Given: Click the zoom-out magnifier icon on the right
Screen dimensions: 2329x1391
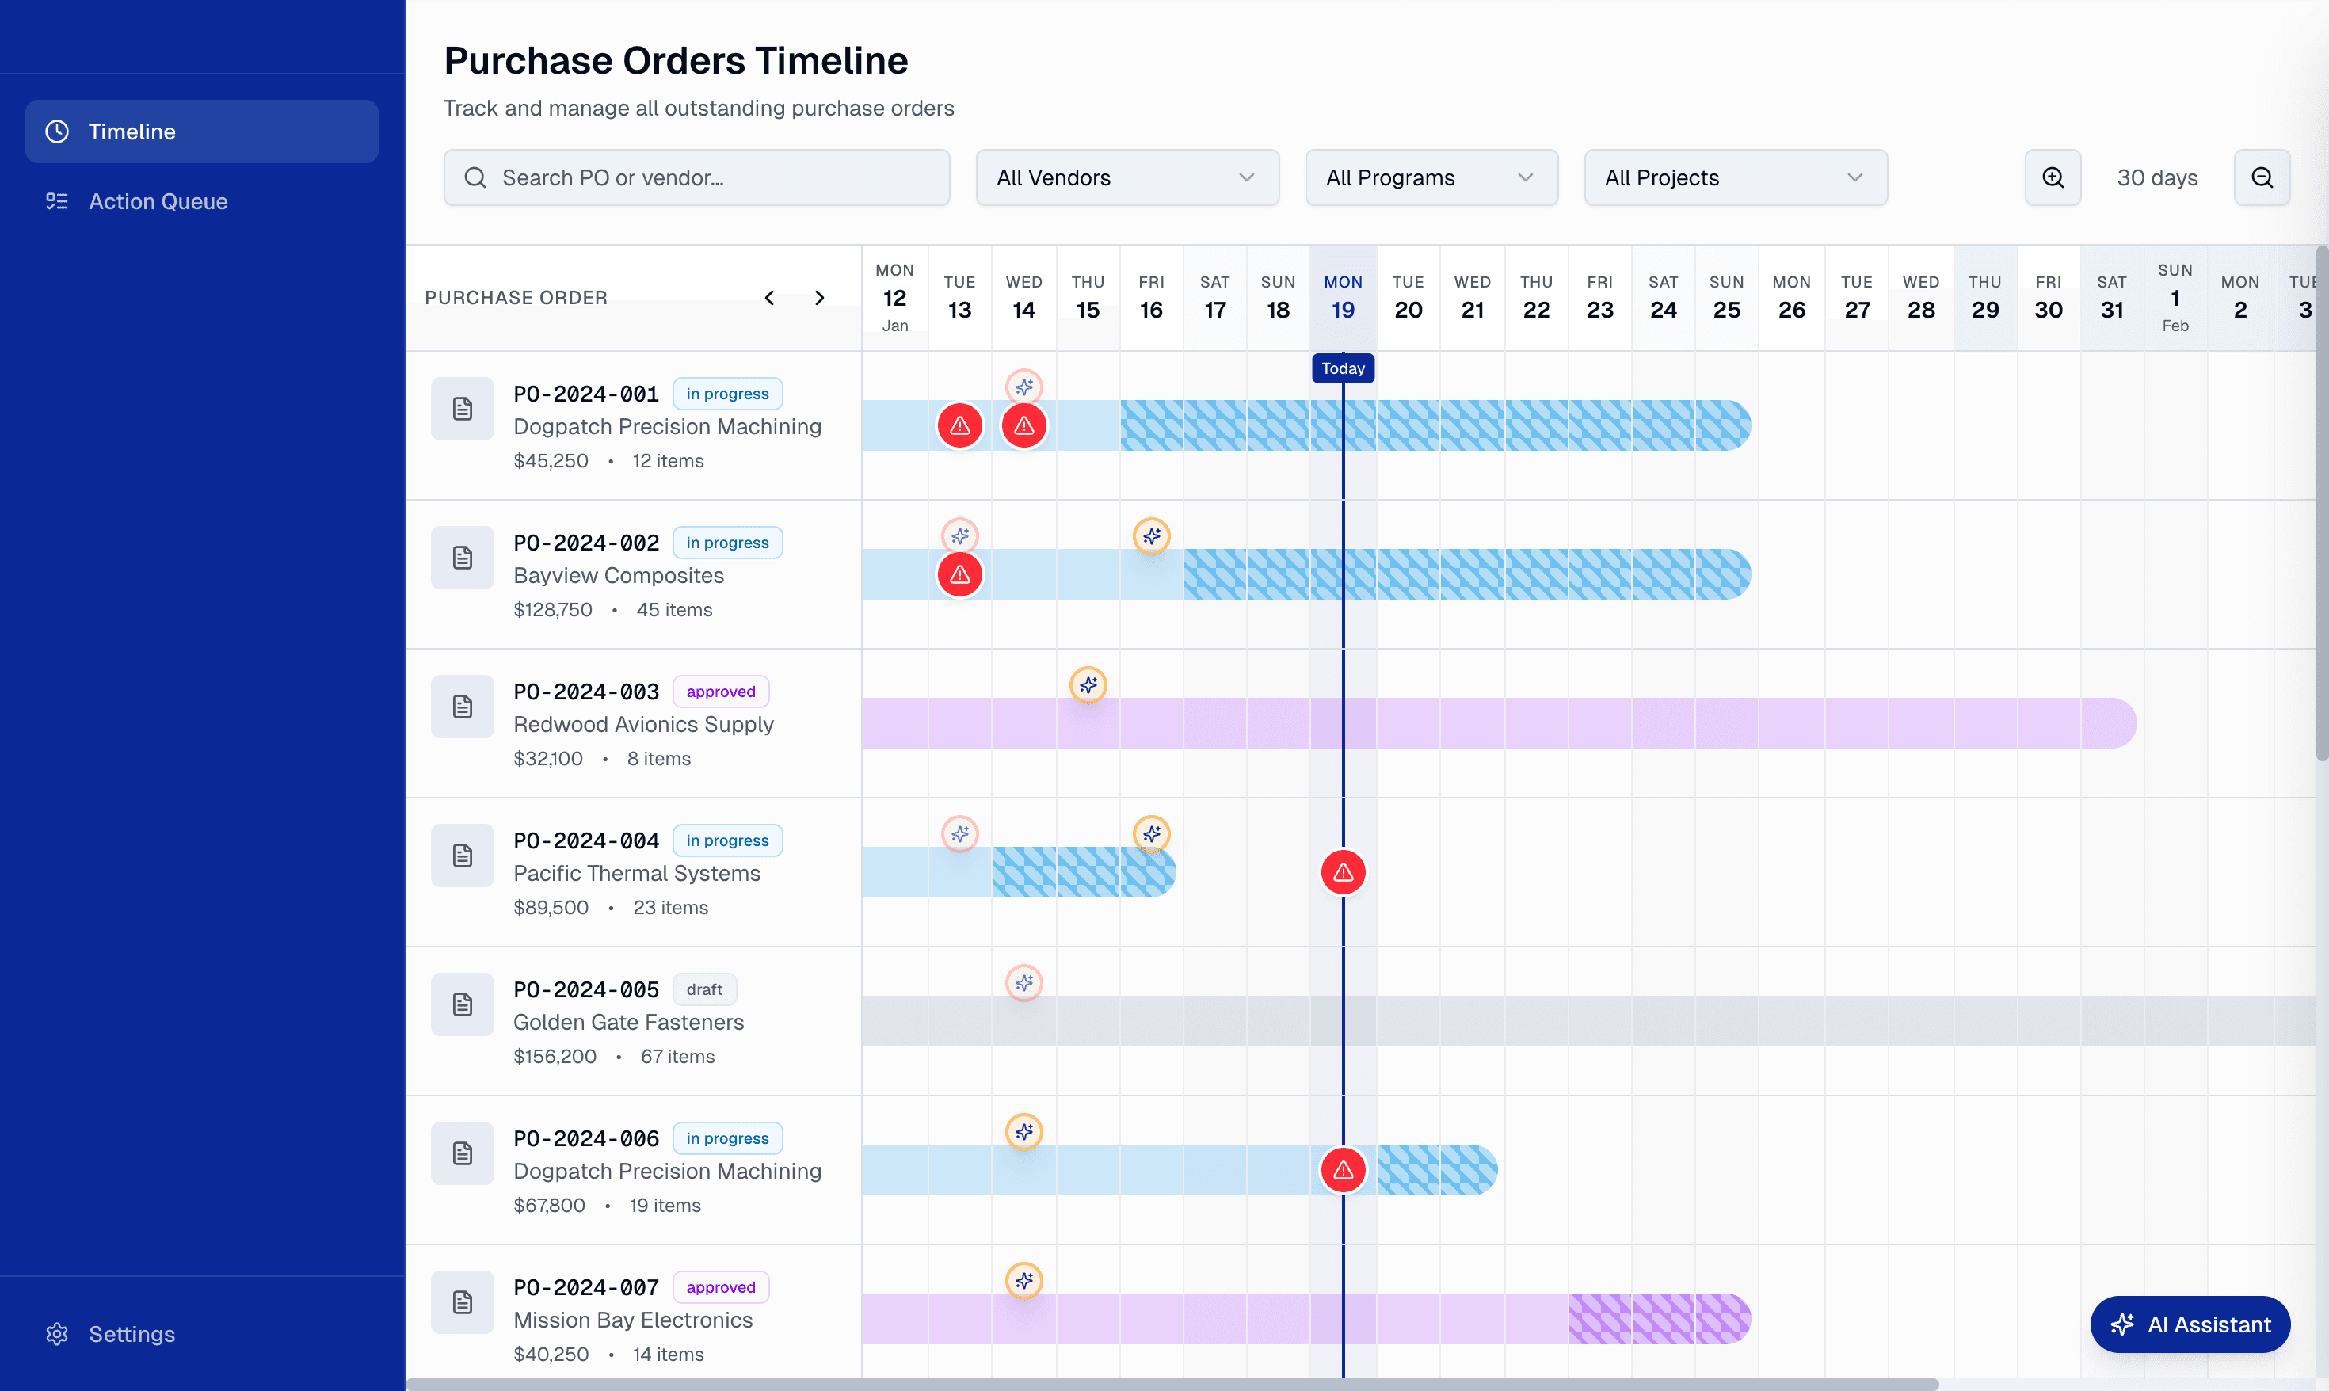Looking at the screenshot, I should tap(2262, 177).
